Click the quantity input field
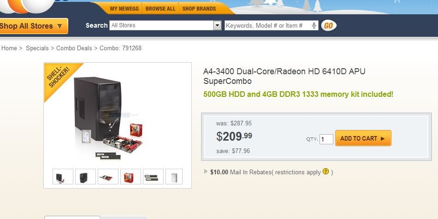Screen dimensions: 438x219 point(326,139)
